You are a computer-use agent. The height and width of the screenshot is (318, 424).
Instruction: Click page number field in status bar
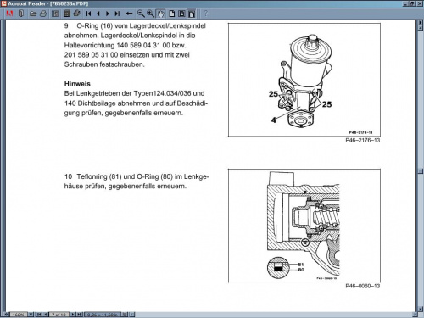[59, 315]
